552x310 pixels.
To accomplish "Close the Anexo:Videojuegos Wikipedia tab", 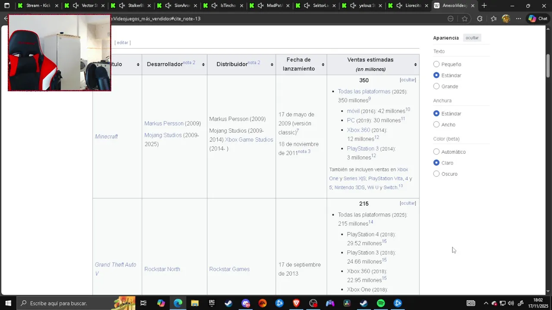I will [473, 6].
